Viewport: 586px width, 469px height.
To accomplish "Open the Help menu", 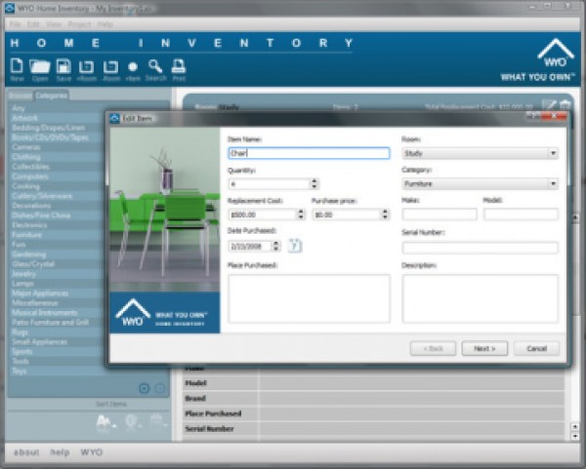I will 105,24.
